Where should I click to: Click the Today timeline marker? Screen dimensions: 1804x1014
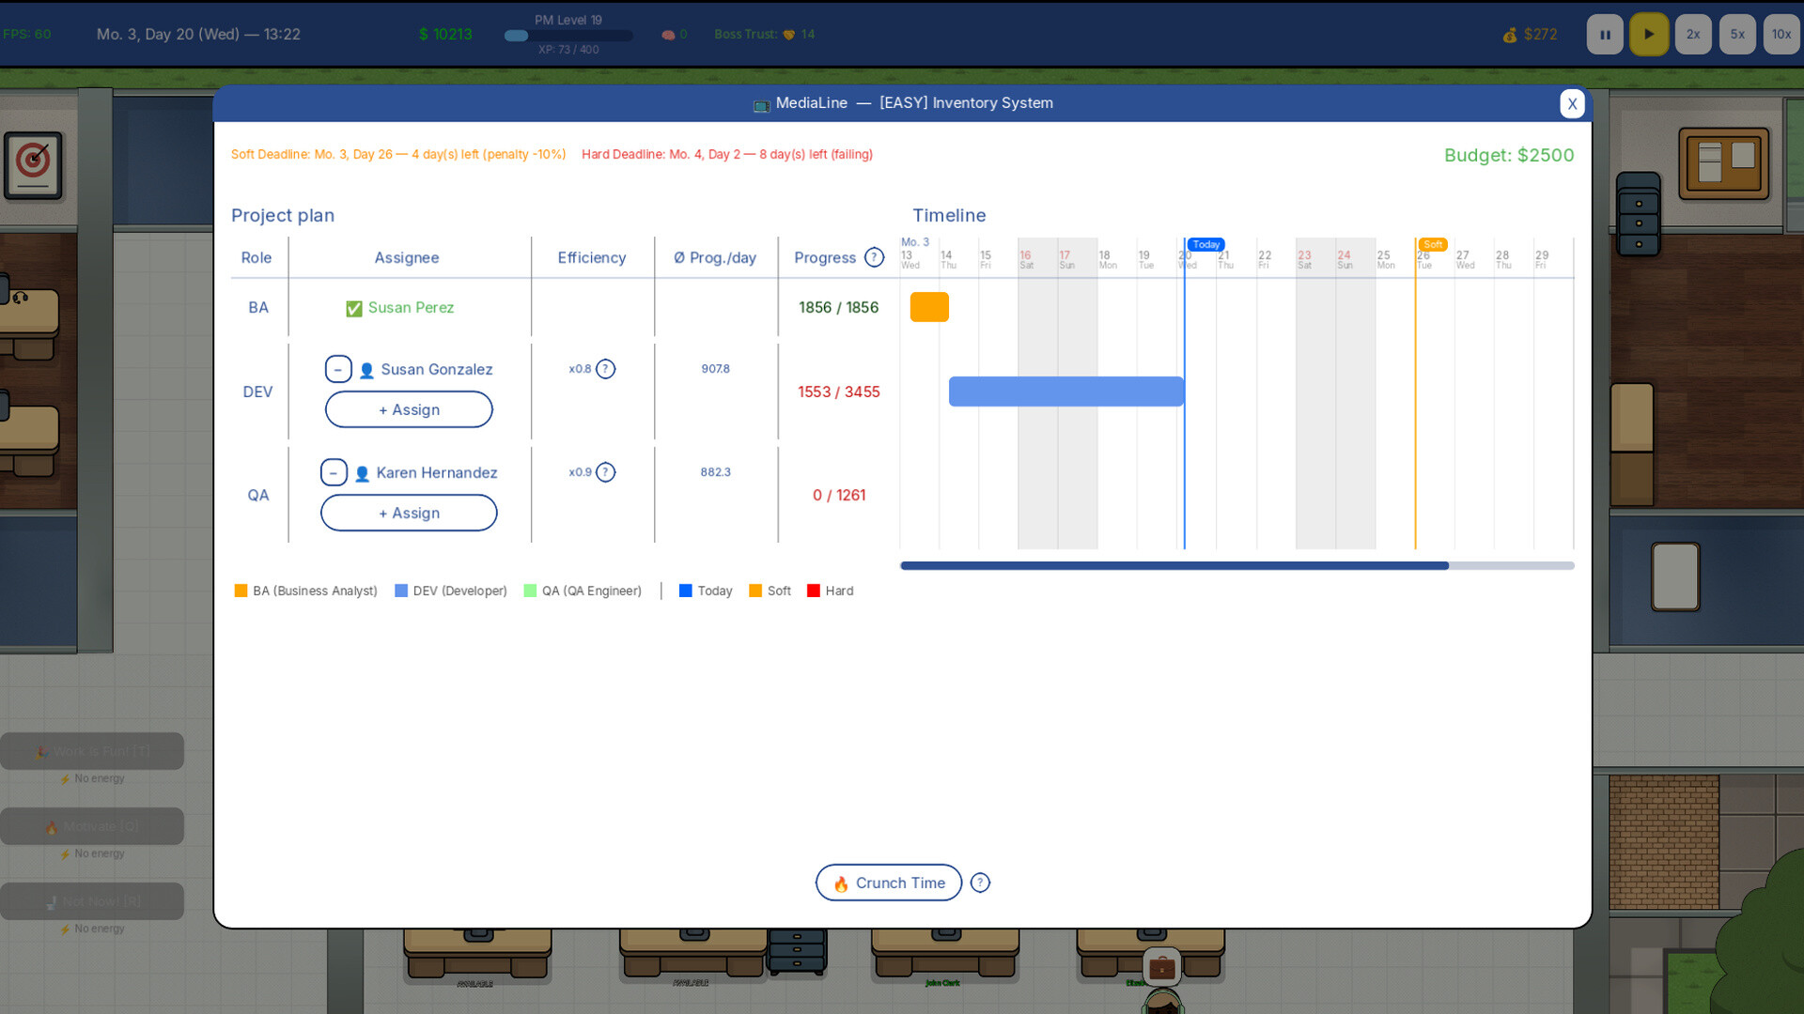(x=1205, y=244)
